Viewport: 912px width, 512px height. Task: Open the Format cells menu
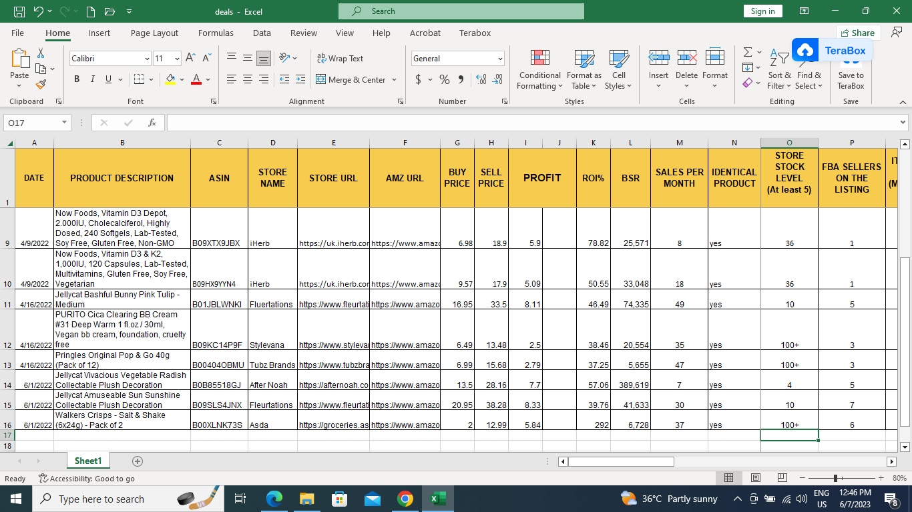[x=715, y=69]
